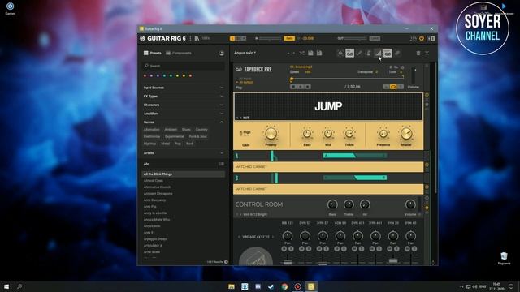The height and width of the screenshot is (292, 520).
Task: Open the taskbar search icon
Action: point(19,286)
